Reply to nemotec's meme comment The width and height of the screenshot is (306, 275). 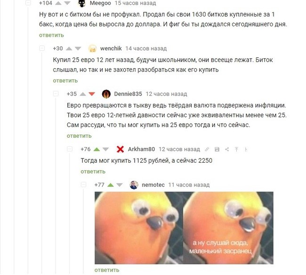pyautogui.click(x=107, y=270)
